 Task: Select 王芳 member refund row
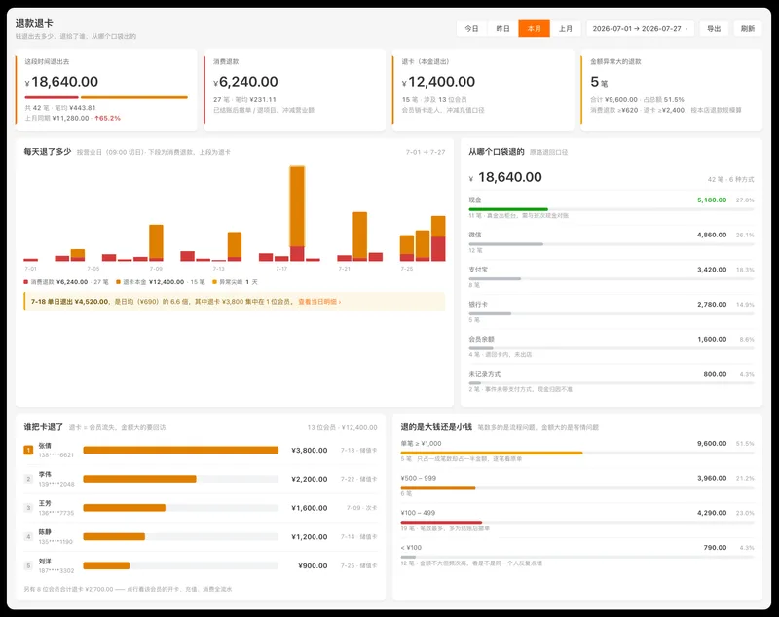201,508
